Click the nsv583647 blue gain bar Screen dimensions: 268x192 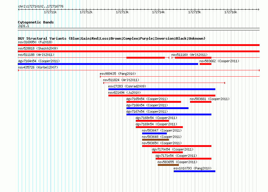coord(154,133)
